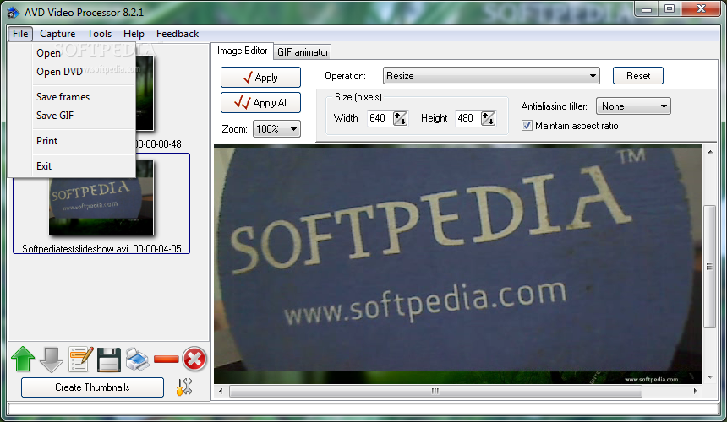Viewport: 727px width, 422px height.
Task: Open the Antialiasing filter dropdown
Action: click(633, 106)
